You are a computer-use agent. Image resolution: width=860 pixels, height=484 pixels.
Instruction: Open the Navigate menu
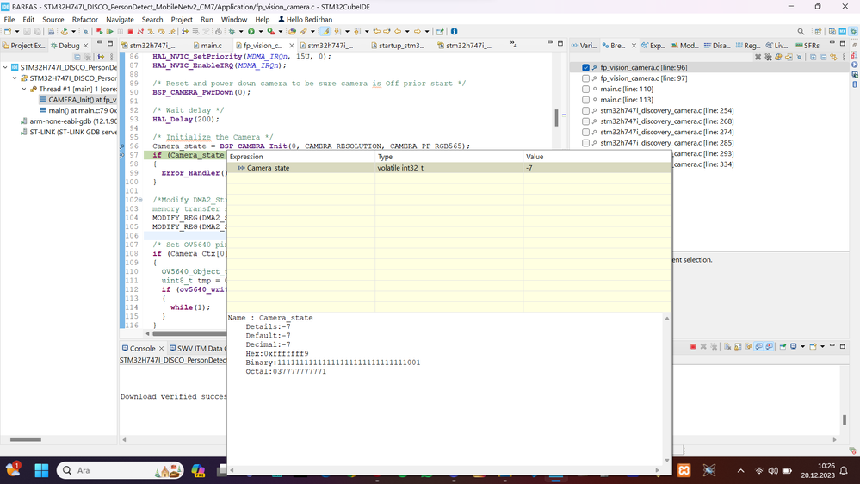click(120, 19)
